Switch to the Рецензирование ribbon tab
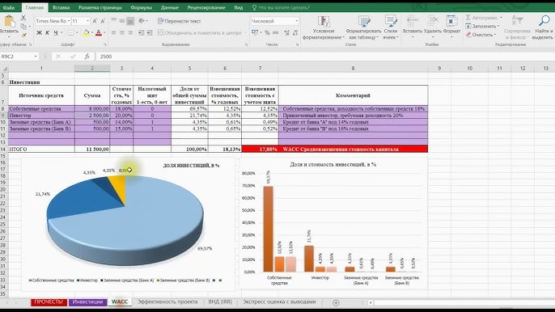The width and height of the screenshot is (555, 312). [206, 7]
